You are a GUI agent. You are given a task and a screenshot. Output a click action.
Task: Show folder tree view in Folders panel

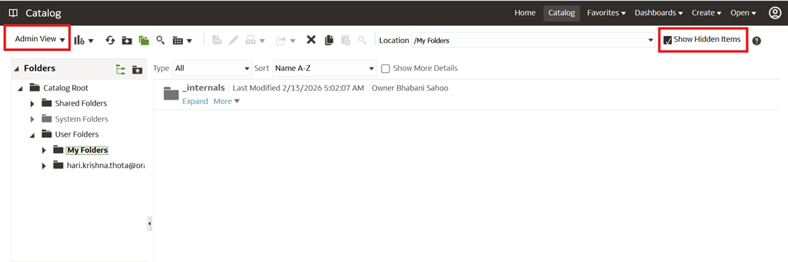pos(120,69)
